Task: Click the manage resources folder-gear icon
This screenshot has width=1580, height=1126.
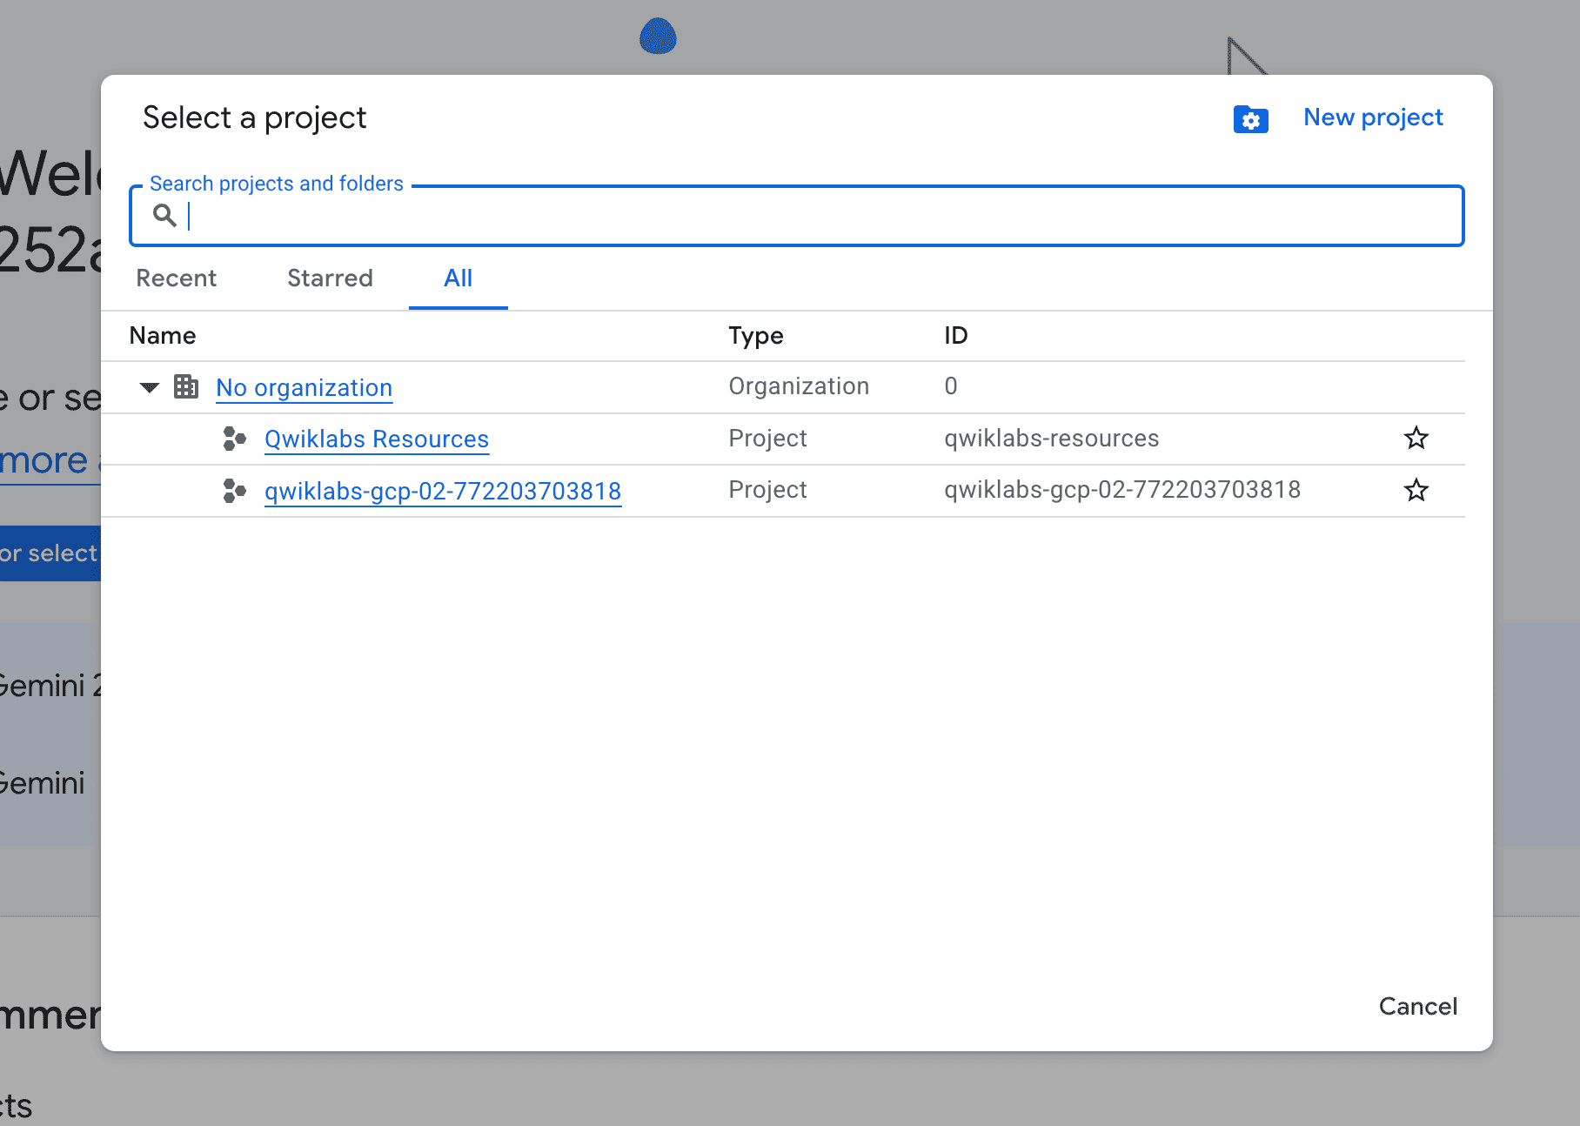Action: point(1250,119)
